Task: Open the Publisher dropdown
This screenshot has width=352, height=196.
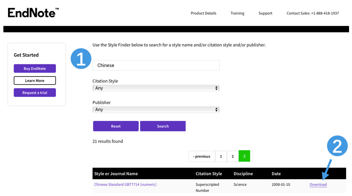Action: click(x=156, y=110)
